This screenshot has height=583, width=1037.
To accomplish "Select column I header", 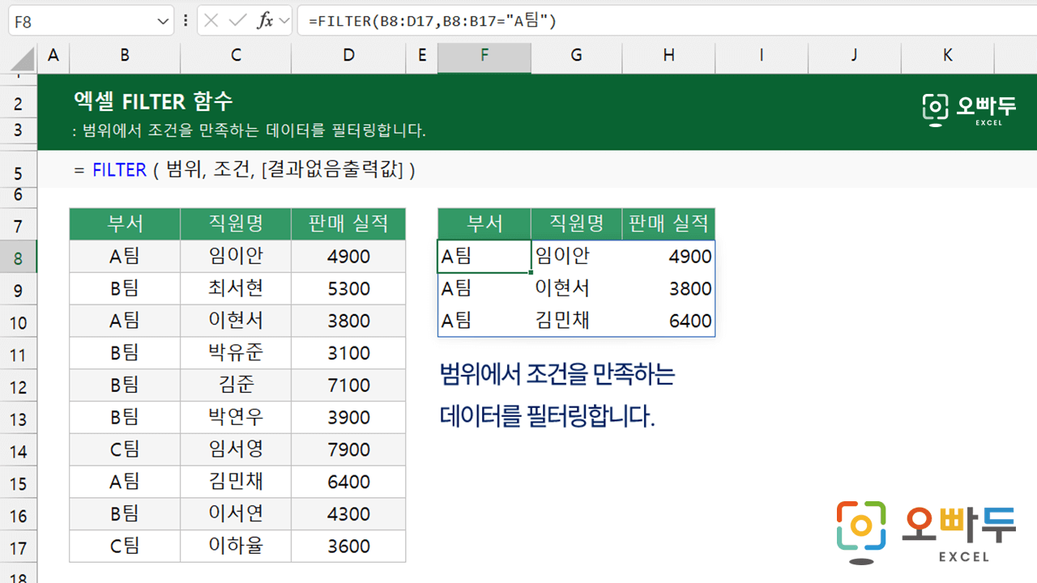I will pyautogui.click(x=762, y=55).
